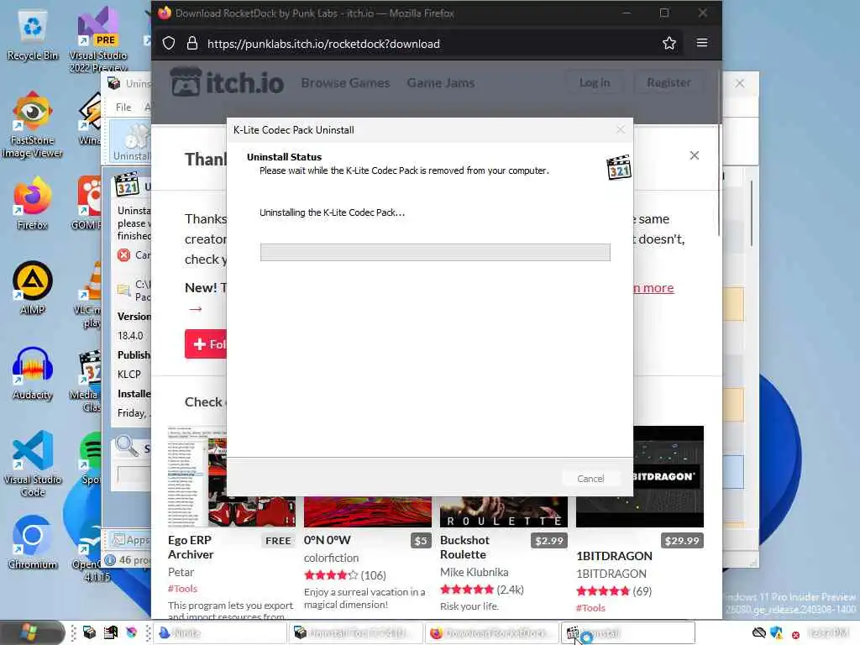
Task: Click first quick launch icon in taskbar
Action: click(89, 633)
